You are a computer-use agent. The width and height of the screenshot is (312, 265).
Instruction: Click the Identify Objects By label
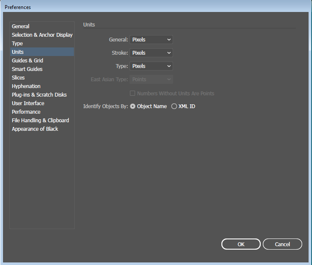pos(106,106)
